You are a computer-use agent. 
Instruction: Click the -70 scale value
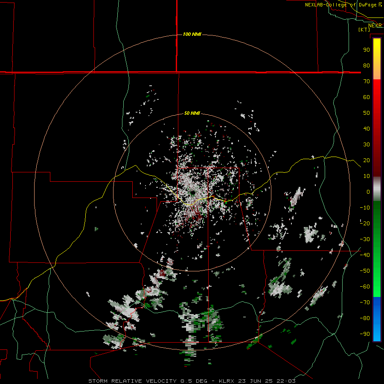(x=365, y=303)
